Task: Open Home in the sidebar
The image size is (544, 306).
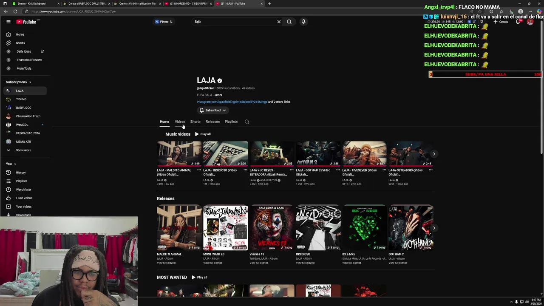Action: pyautogui.click(x=25, y=34)
